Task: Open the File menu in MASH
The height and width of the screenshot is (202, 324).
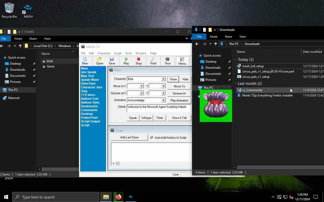Action: [83, 53]
